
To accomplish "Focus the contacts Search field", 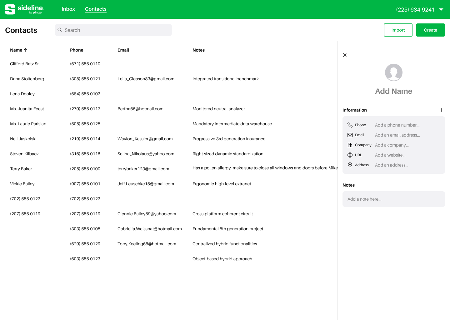I will [x=113, y=30].
